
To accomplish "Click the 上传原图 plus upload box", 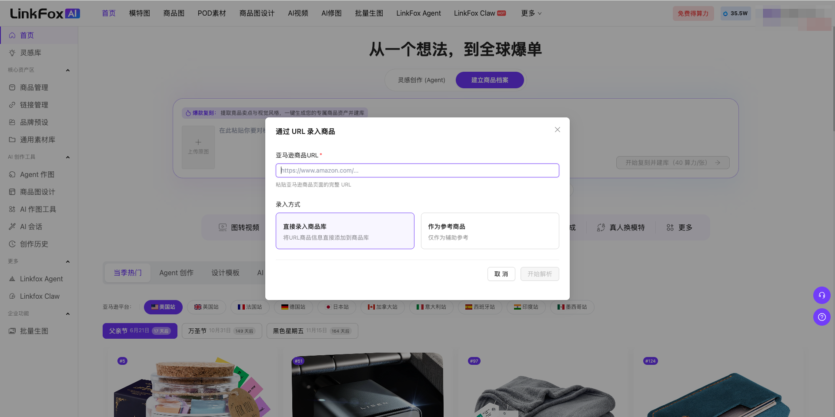I will point(198,147).
